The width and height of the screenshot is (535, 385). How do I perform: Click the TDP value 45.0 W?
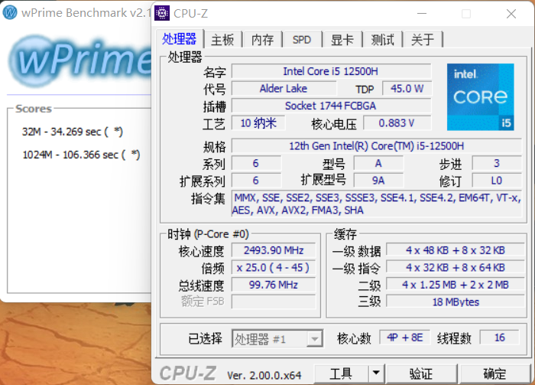click(407, 89)
